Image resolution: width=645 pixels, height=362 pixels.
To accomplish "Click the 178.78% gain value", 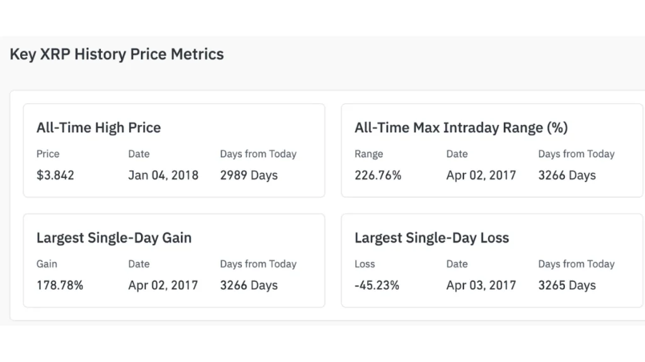I will tap(59, 285).
